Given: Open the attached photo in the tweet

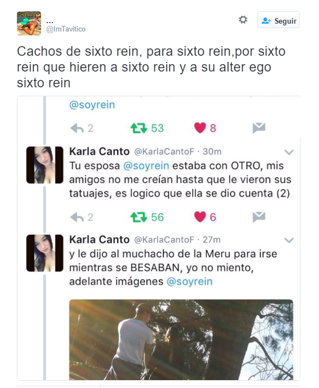Looking at the screenshot, I should click(x=181, y=340).
